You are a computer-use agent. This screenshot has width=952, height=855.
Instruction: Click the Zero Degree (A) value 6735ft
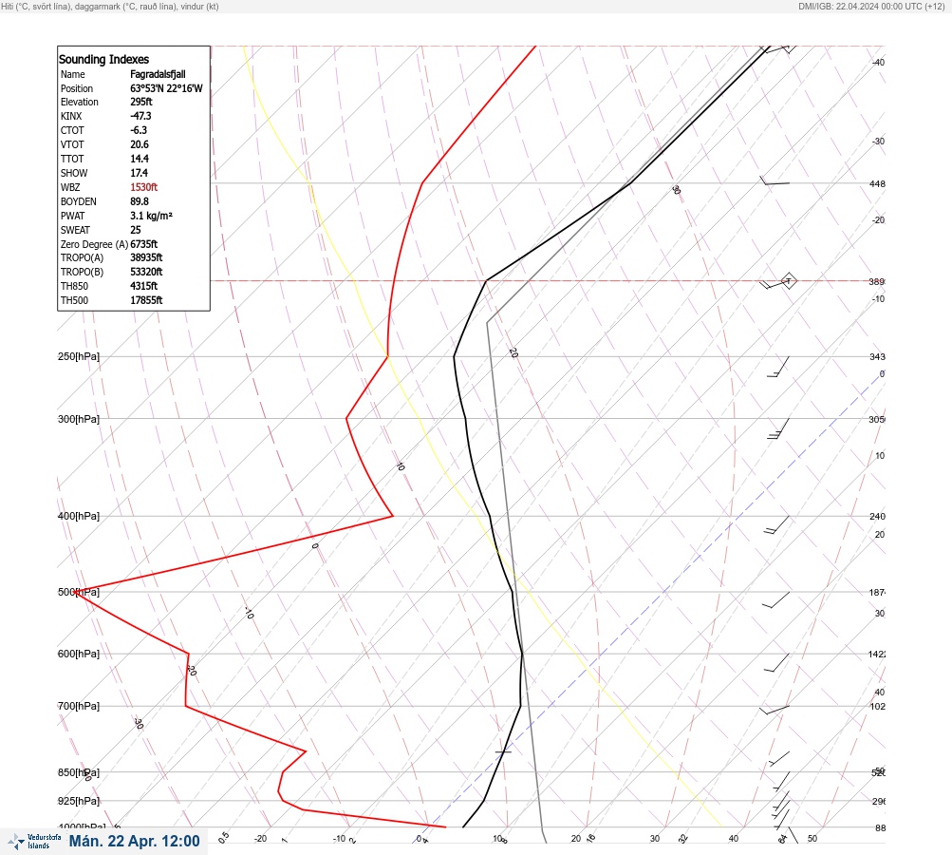coord(144,244)
